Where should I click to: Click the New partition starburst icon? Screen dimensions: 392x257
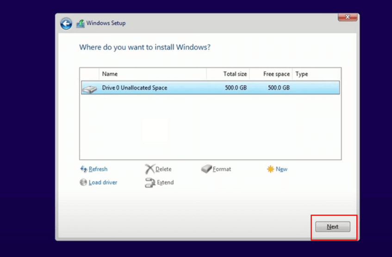tap(270, 169)
